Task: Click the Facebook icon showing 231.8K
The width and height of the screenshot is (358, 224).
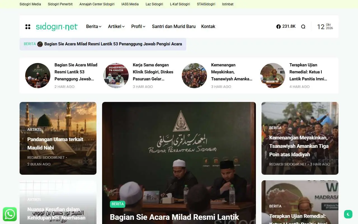Action: click(286, 26)
